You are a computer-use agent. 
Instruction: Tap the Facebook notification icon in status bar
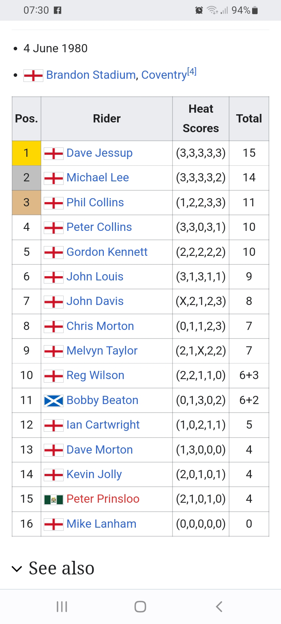57,11
